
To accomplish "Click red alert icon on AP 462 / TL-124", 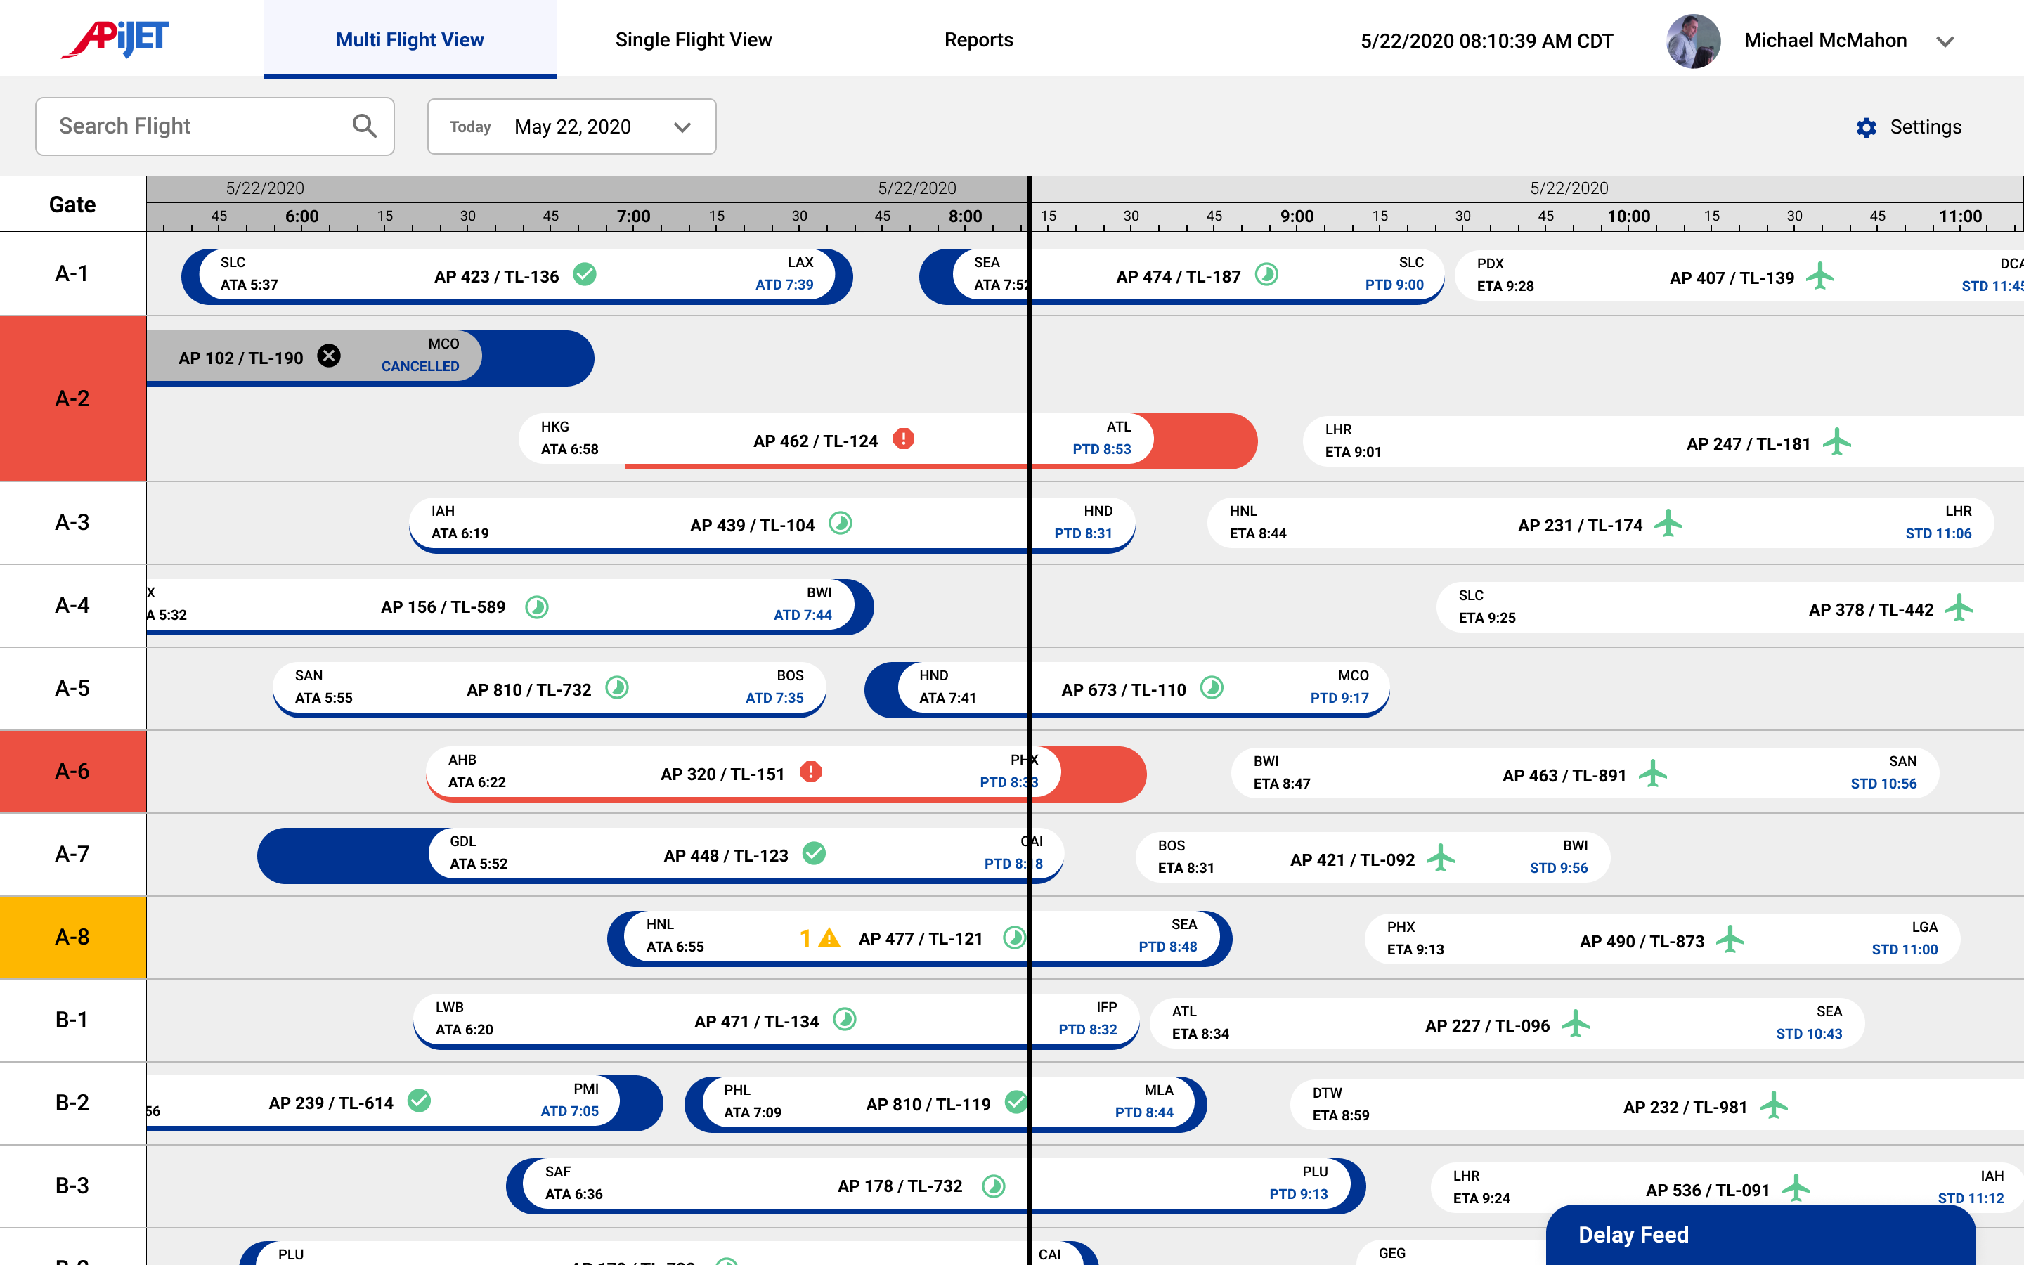I will coord(903,439).
